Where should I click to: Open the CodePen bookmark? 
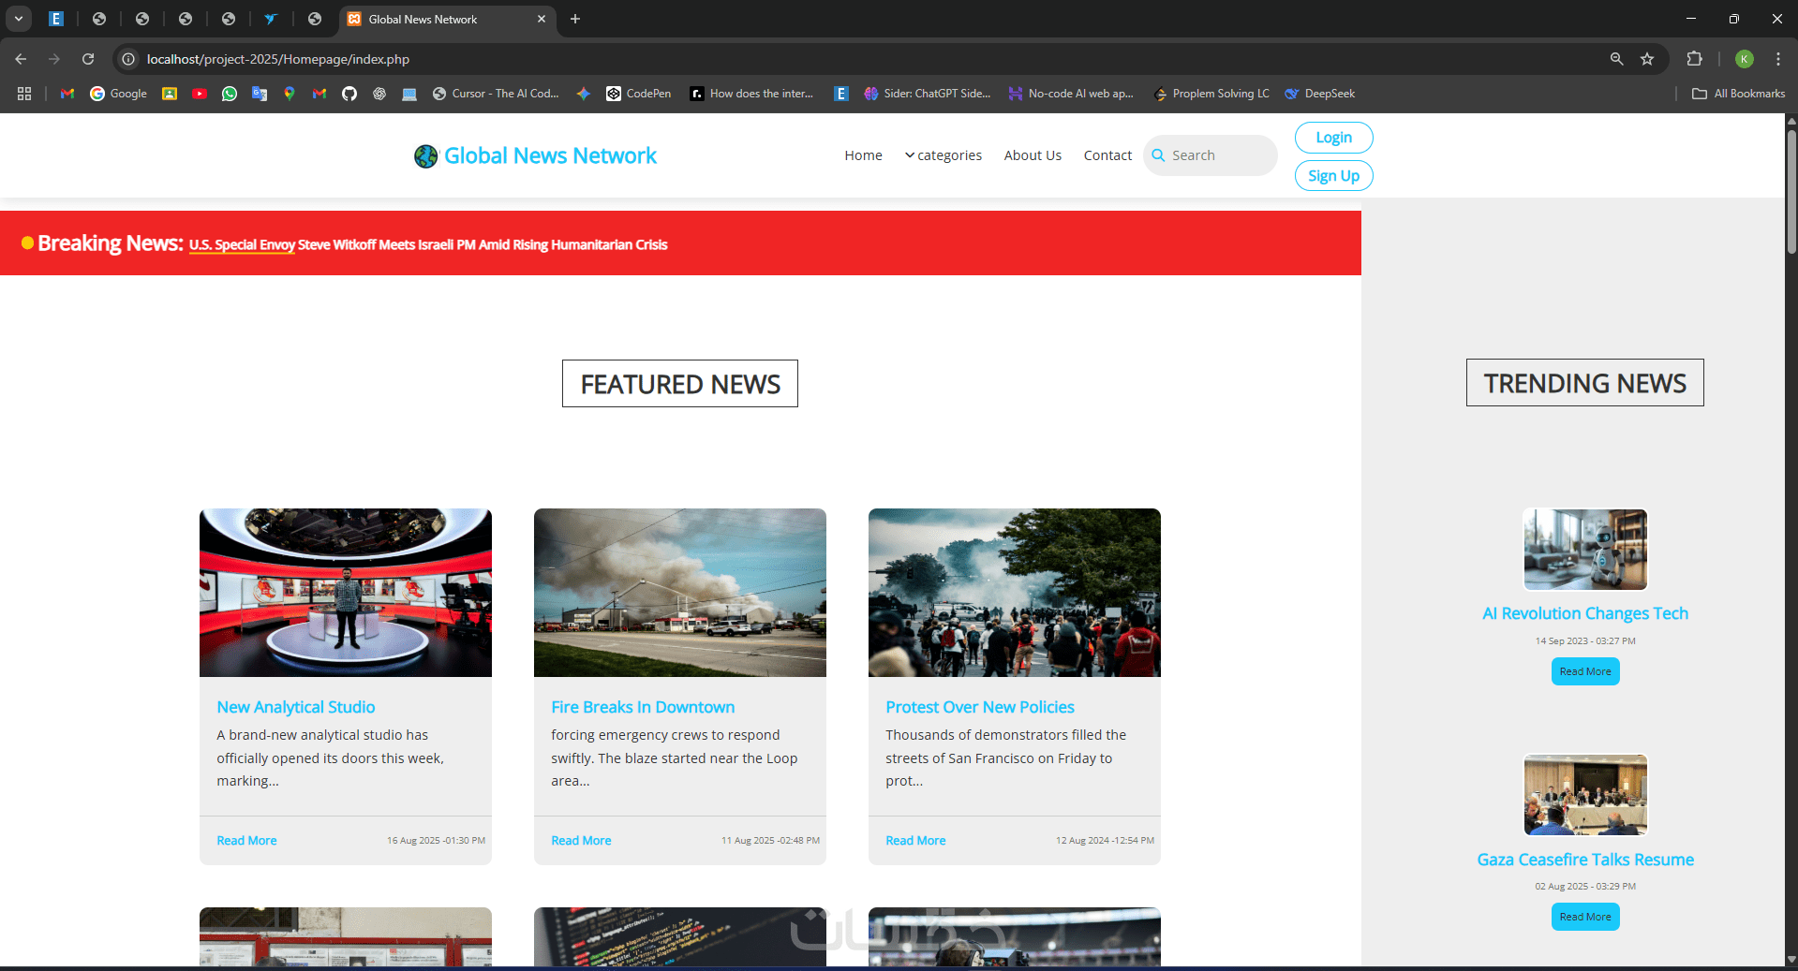pos(639,94)
